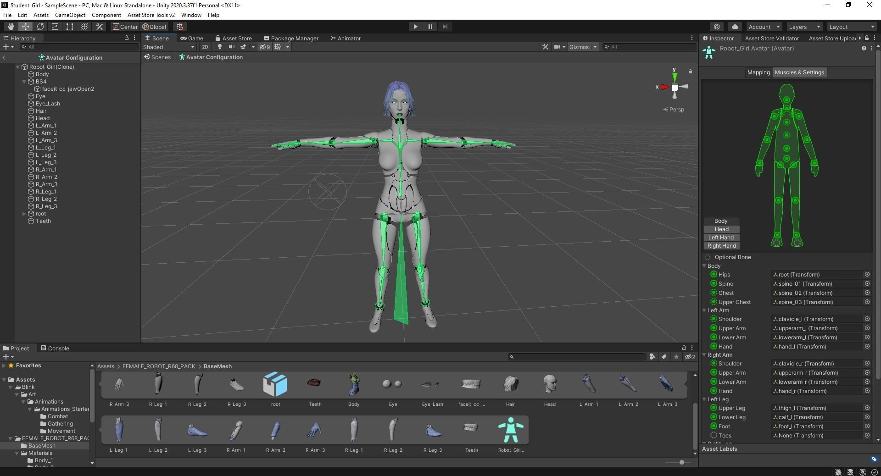Screen dimensions: 881x476
Task: Open scene camera settings icon
Action: 557,47
